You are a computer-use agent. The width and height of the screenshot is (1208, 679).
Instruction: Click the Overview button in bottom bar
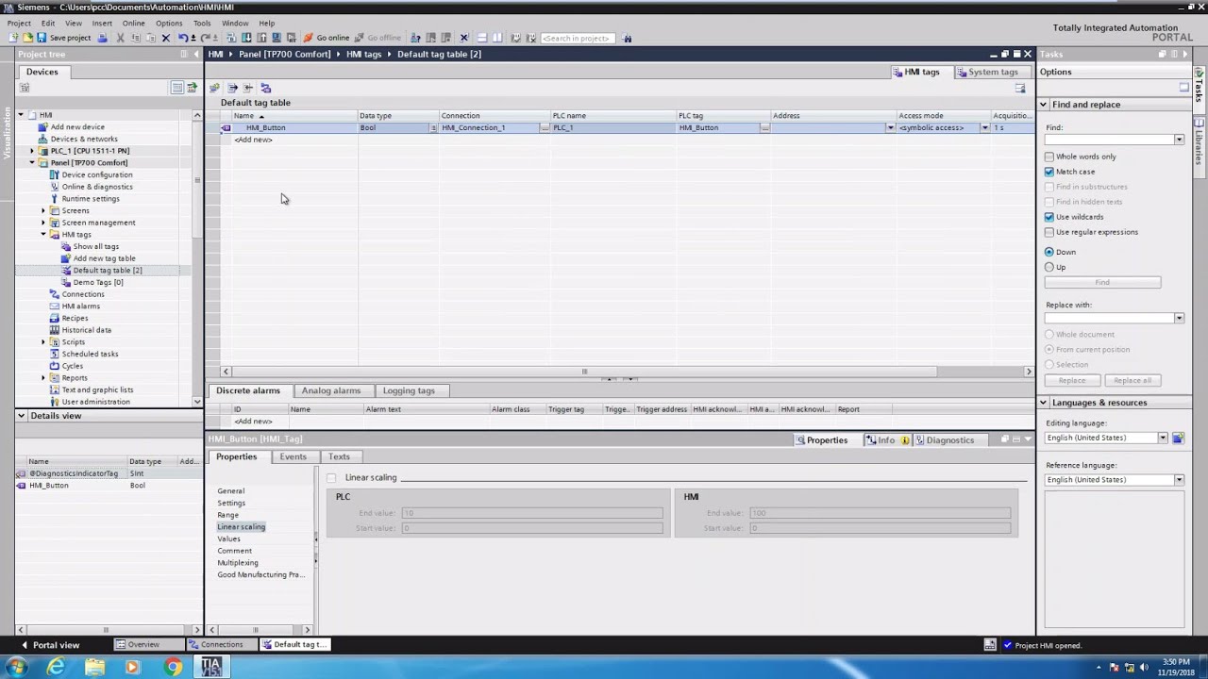[149, 644]
